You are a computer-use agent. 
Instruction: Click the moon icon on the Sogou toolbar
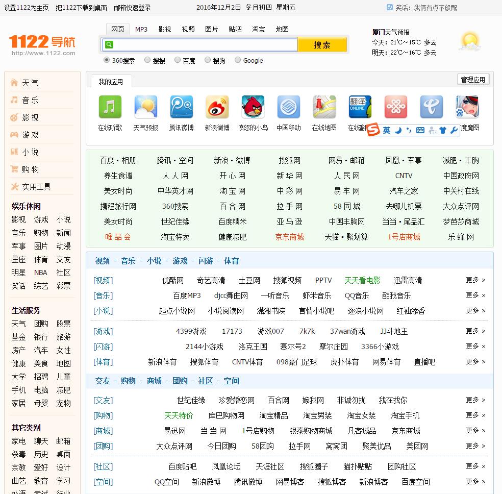398,130
